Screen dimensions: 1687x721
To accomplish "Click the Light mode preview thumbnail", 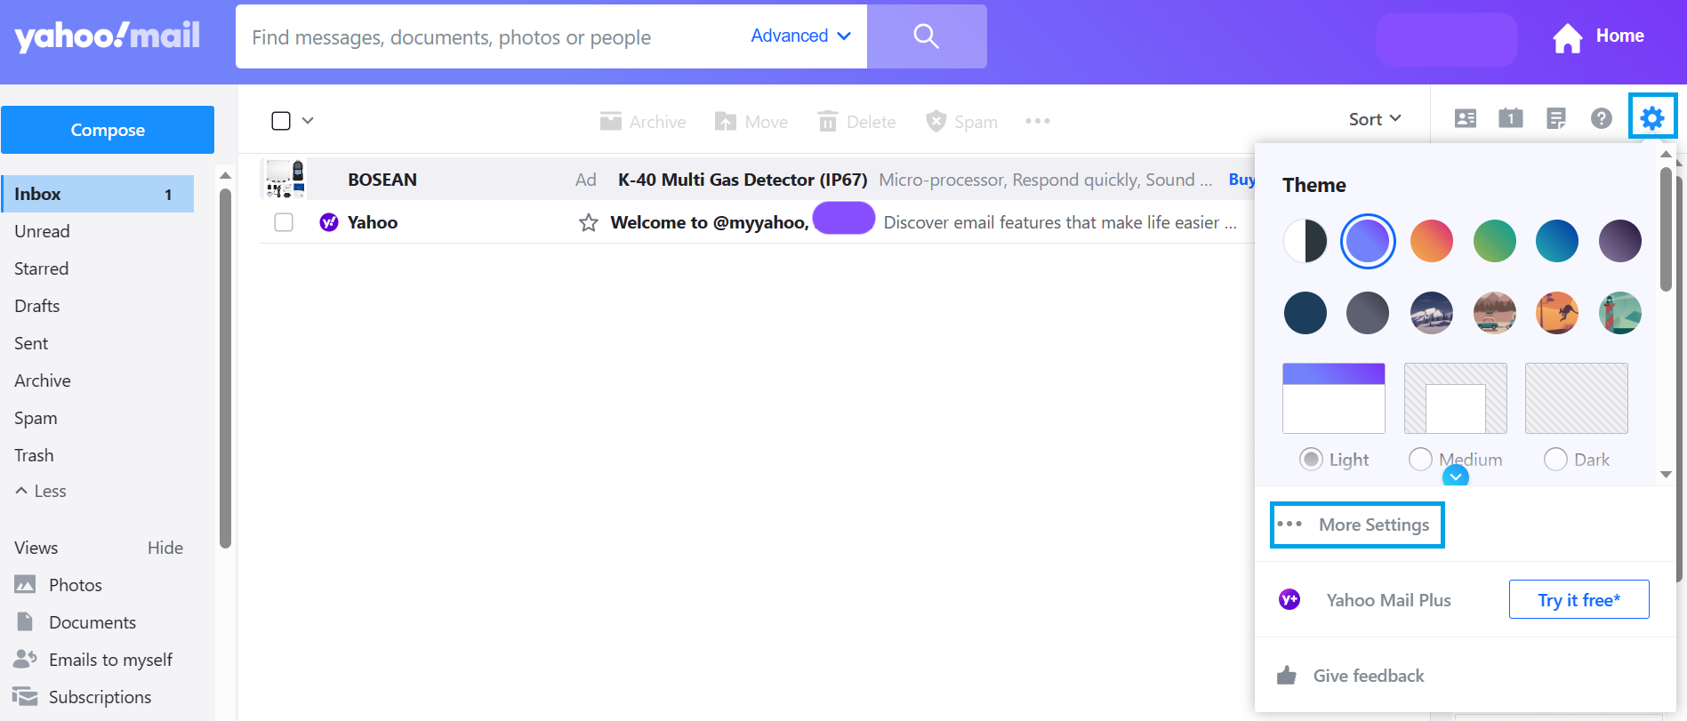I will point(1334,397).
